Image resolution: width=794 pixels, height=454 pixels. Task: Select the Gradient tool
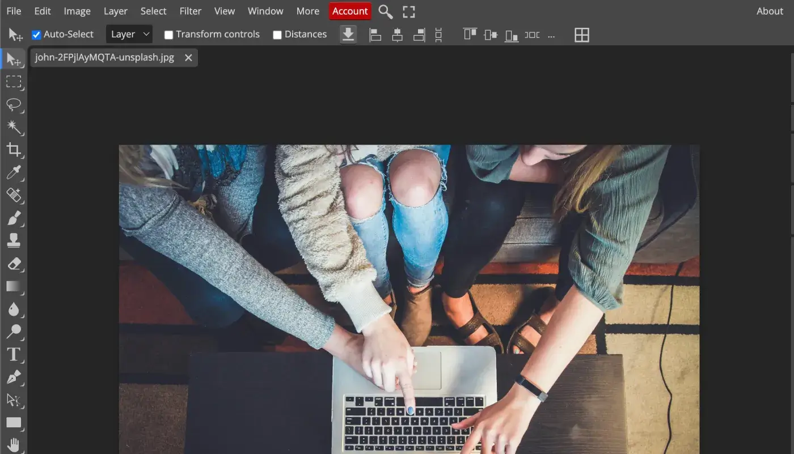click(14, 286)
